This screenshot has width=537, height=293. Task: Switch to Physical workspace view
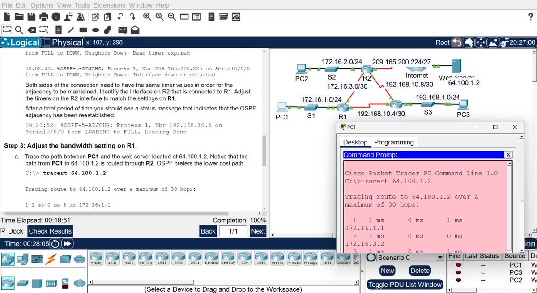point(63,42)
